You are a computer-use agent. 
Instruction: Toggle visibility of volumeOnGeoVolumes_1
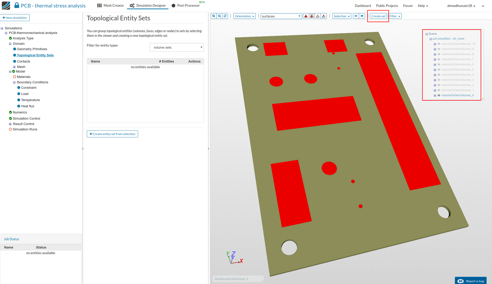point(439,90)
